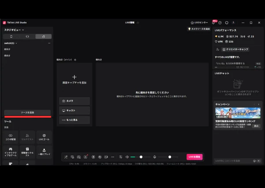The width and height of the screenshot is (265, 188).
Task: Open the magic wand effects tool in bottom toolbar
Action: tap(66, 157)
